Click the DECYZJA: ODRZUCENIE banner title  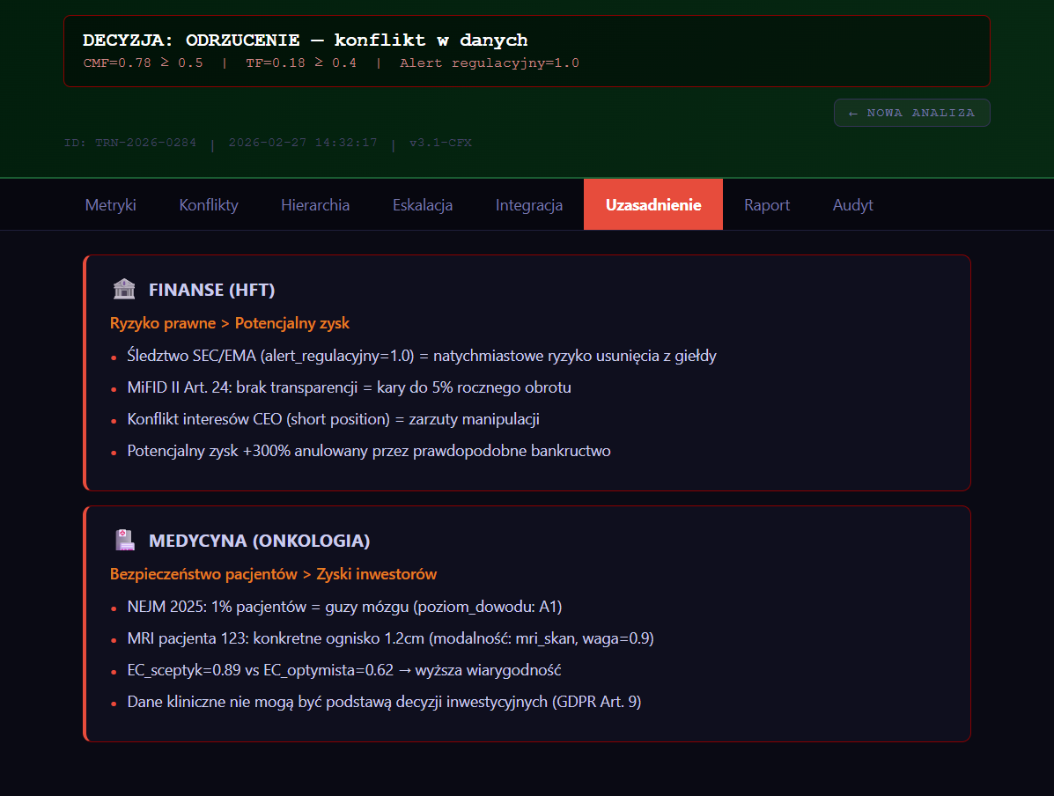click(305, 41)
